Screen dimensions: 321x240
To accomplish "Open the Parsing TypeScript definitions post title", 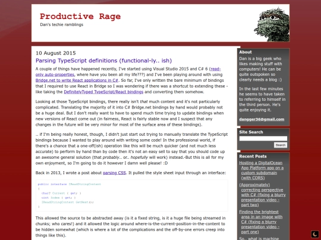I will point(103,60).
